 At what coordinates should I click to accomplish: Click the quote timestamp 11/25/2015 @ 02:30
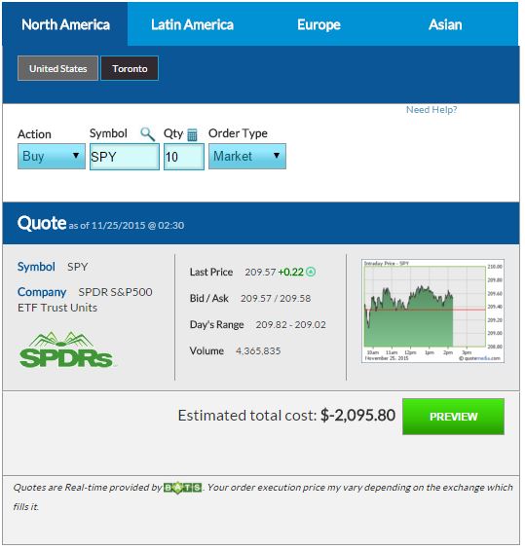click(x=137, y=225)
